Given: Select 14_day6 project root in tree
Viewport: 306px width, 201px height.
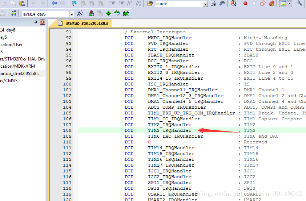Looking at the screenshot, I should pos(7,30).
